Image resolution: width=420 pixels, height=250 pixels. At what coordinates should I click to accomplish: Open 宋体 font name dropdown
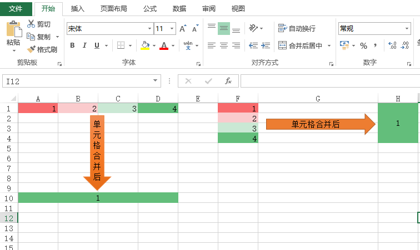[150, 28]
